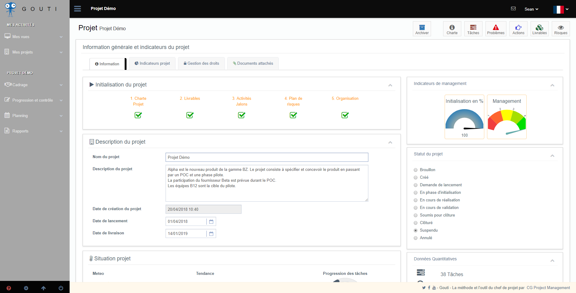Open the 3. Activités Jalons step link

242,101
